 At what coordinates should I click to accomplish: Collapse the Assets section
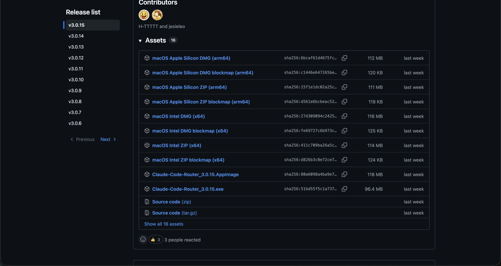[x=140, y=41]
